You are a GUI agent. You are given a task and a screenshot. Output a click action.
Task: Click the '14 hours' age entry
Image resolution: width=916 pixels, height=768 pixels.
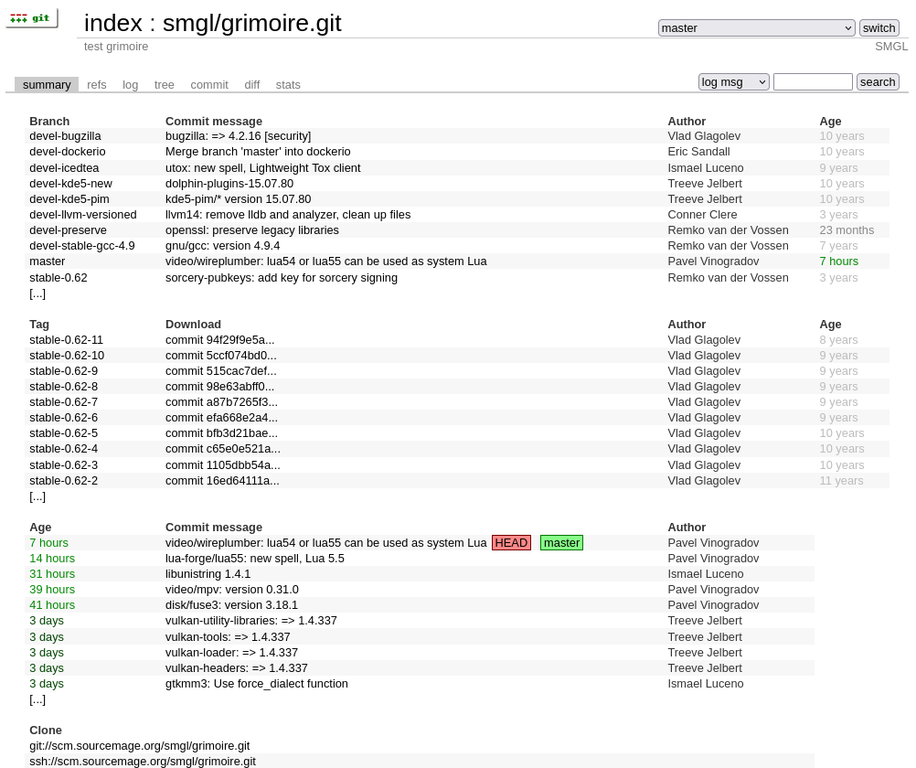[x=52, y=559]
